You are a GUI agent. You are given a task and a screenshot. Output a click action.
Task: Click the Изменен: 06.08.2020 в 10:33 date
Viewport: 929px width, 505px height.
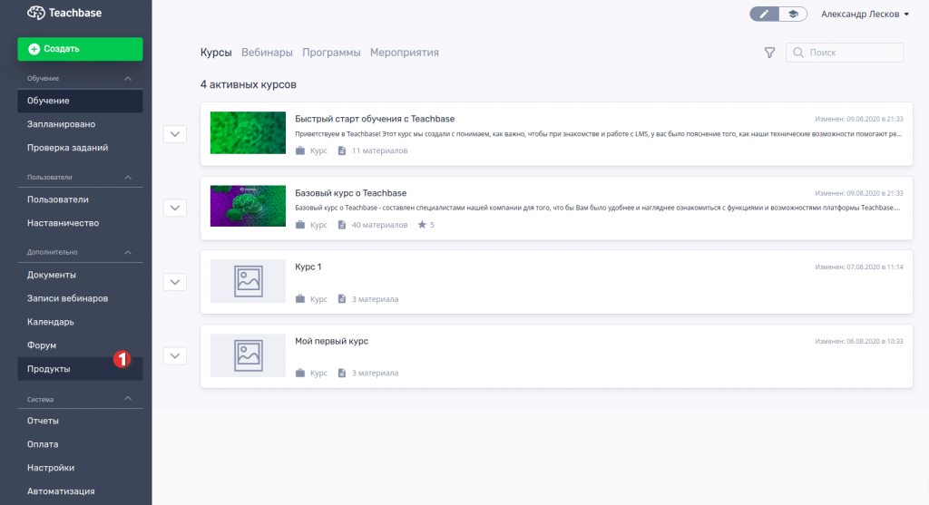pos(859,341)
